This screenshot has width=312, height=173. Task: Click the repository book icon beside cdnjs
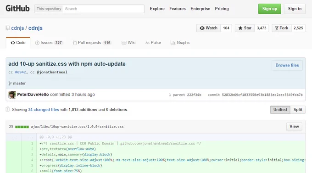[7, 28]
